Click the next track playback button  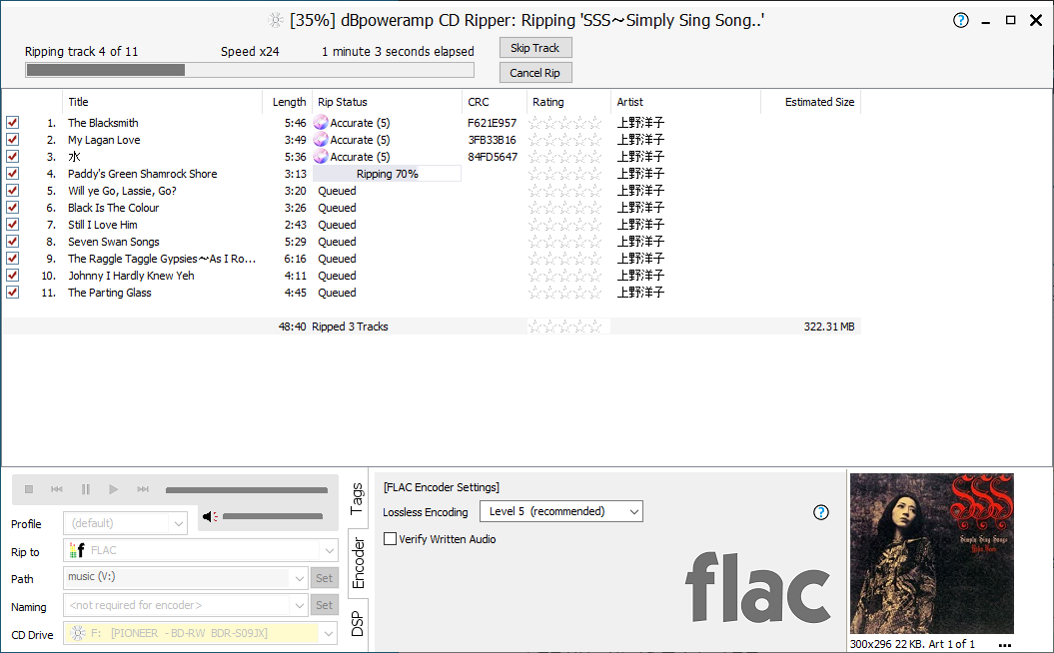click(x=143, y=489)
